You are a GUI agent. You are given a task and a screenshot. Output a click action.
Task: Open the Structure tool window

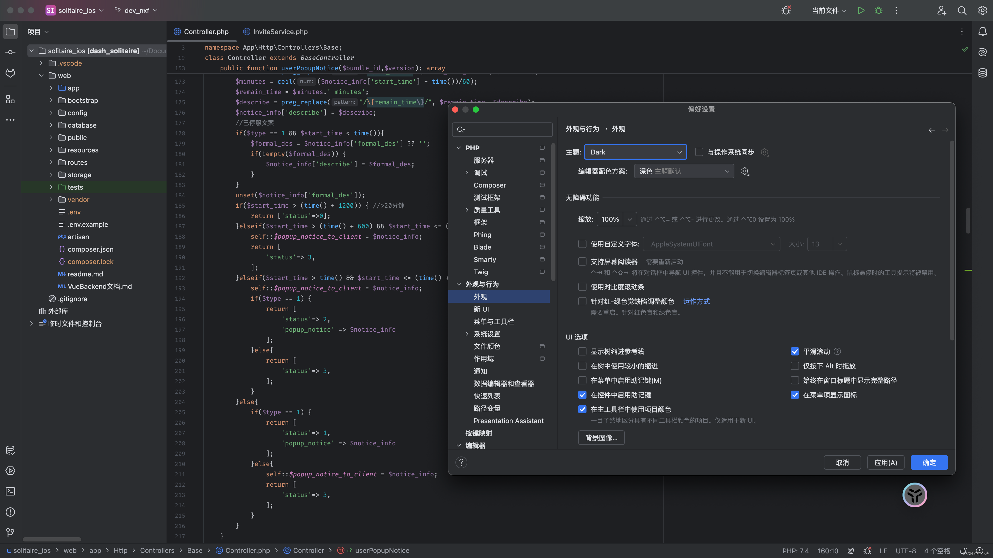coord(10,99)
